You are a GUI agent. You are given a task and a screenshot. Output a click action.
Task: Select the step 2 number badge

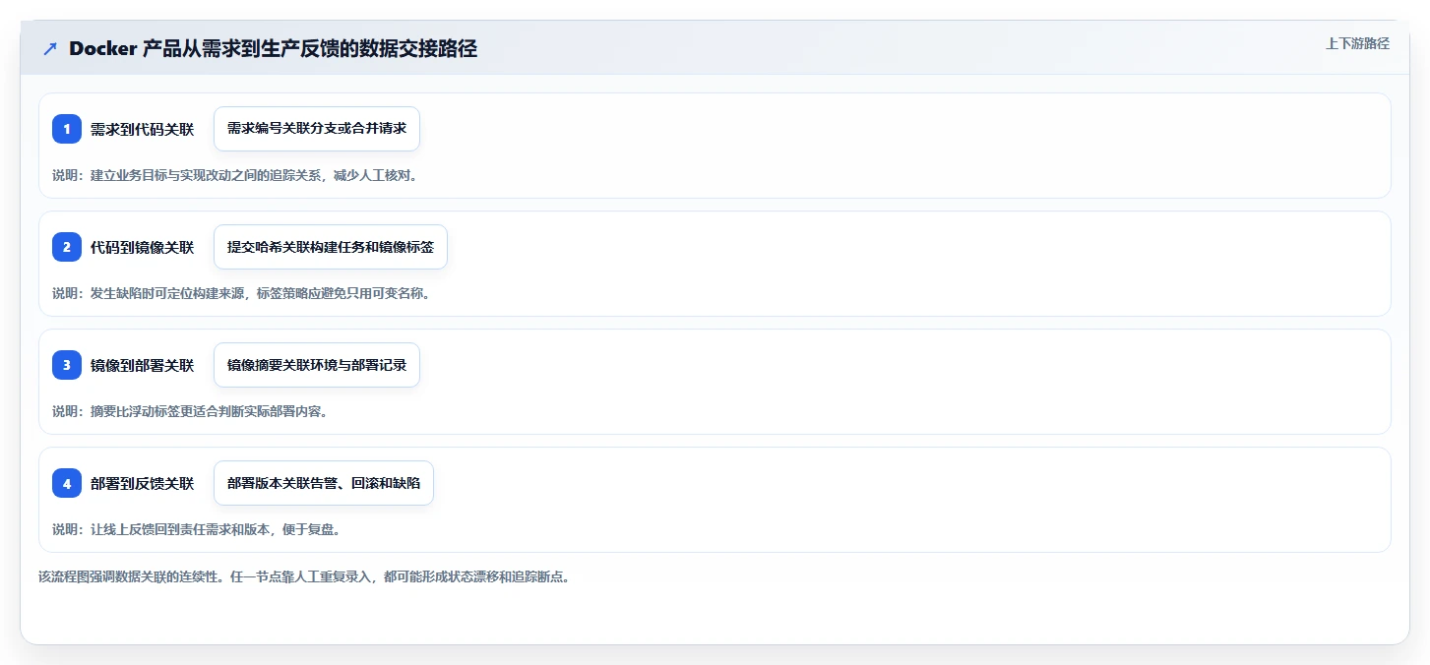click(x=67, y=247)
